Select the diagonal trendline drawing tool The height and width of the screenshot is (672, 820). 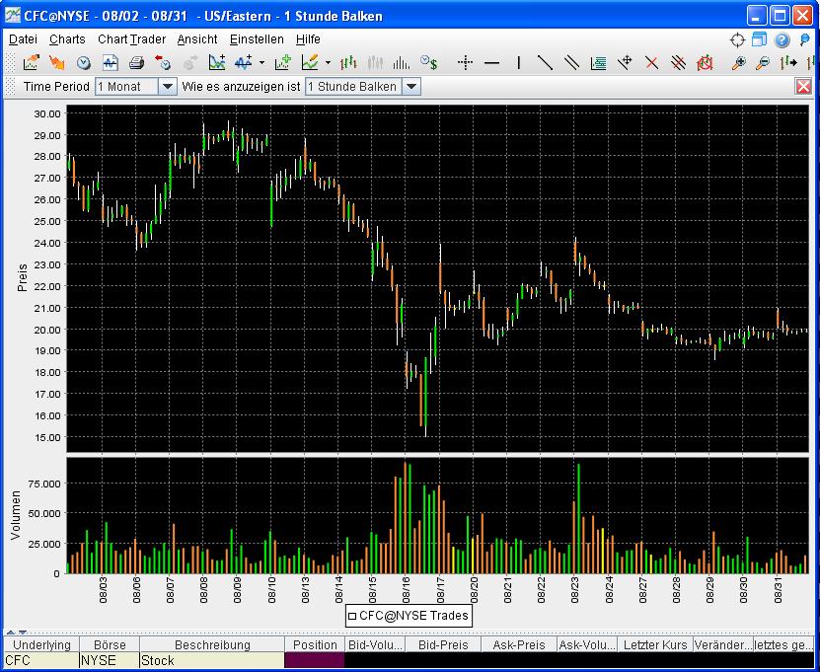(545, 63)
